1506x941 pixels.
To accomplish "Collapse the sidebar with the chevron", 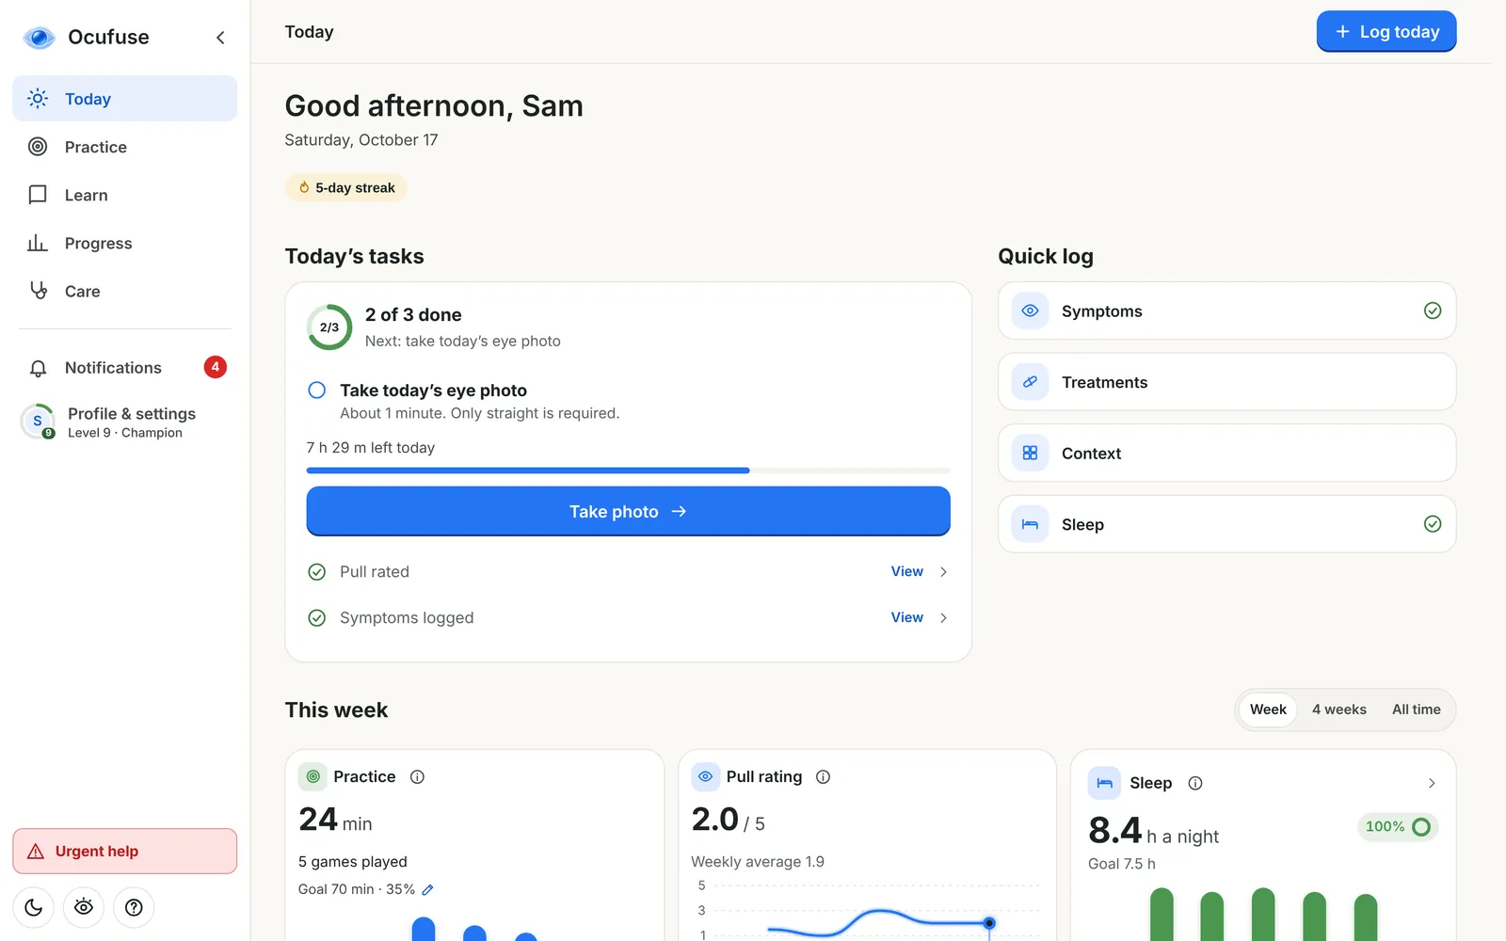I will tap(220, 38).
